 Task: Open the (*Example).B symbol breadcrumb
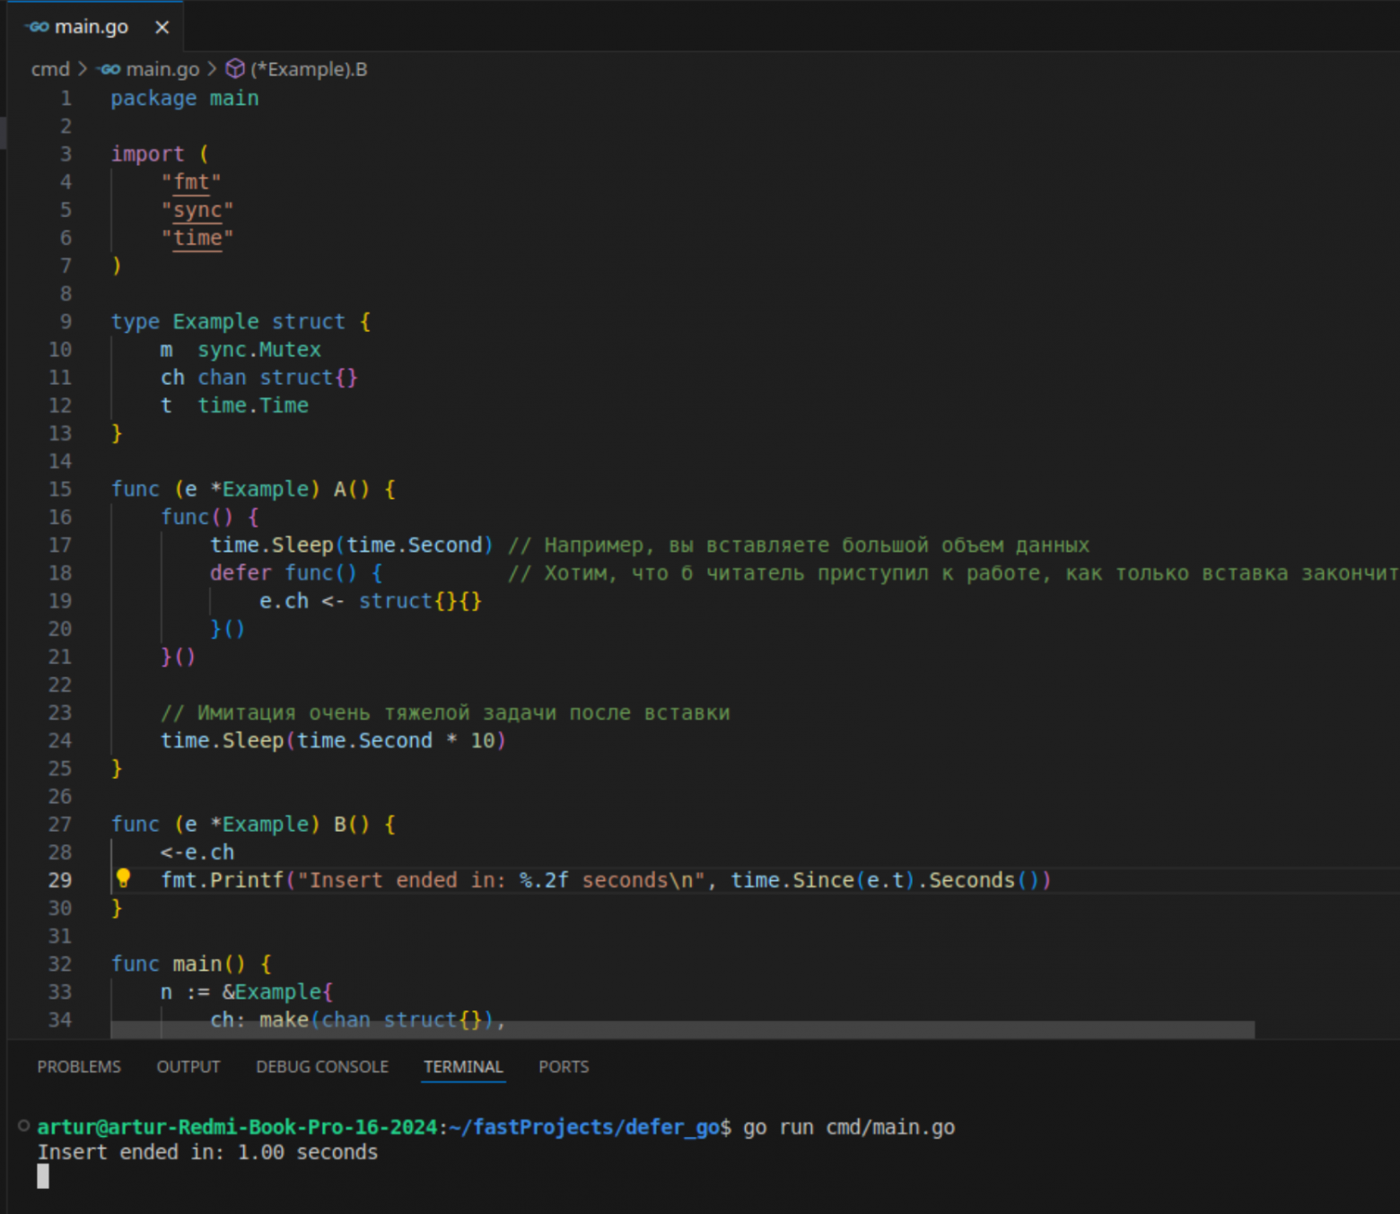coord(309,69)
